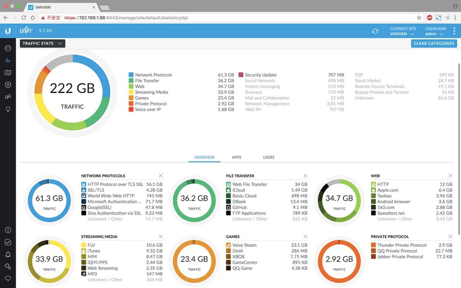The width and height of the screenshot is (461, 288).
Task: Click the Voice over IP red swatch
Action: click(131, 109)
